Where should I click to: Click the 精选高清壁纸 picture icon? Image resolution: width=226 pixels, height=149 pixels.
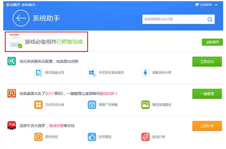(145, 105)
